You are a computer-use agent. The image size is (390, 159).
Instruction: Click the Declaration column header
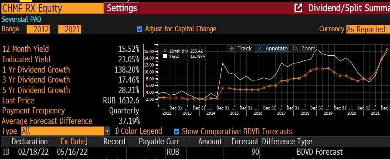coord(30,142)
